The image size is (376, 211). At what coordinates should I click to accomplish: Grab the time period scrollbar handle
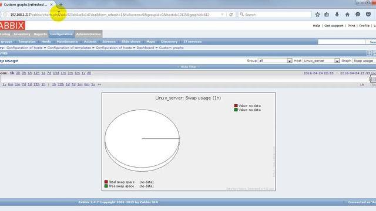point(372,79)
